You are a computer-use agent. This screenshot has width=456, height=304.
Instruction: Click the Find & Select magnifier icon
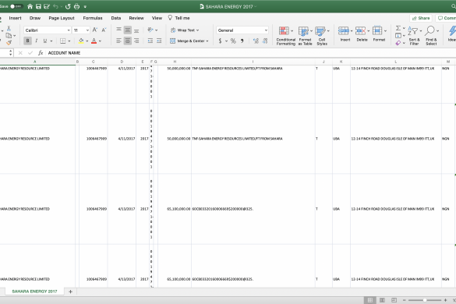[x=429, y=30]
